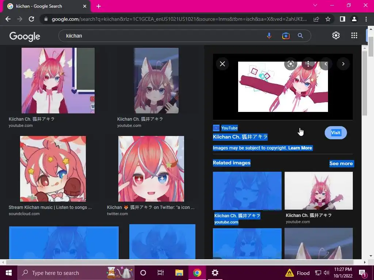Use Lens on the preview image

290,64
